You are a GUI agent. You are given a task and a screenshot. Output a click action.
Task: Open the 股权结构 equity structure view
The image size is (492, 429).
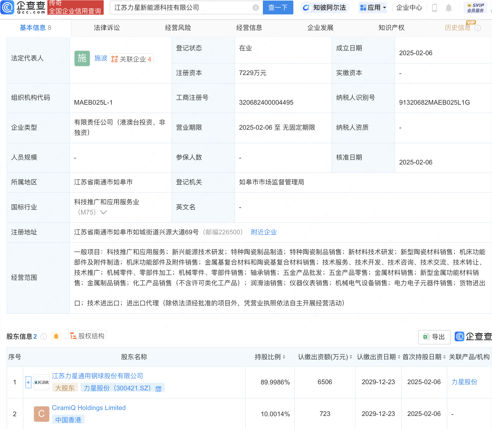pos(87,335)
